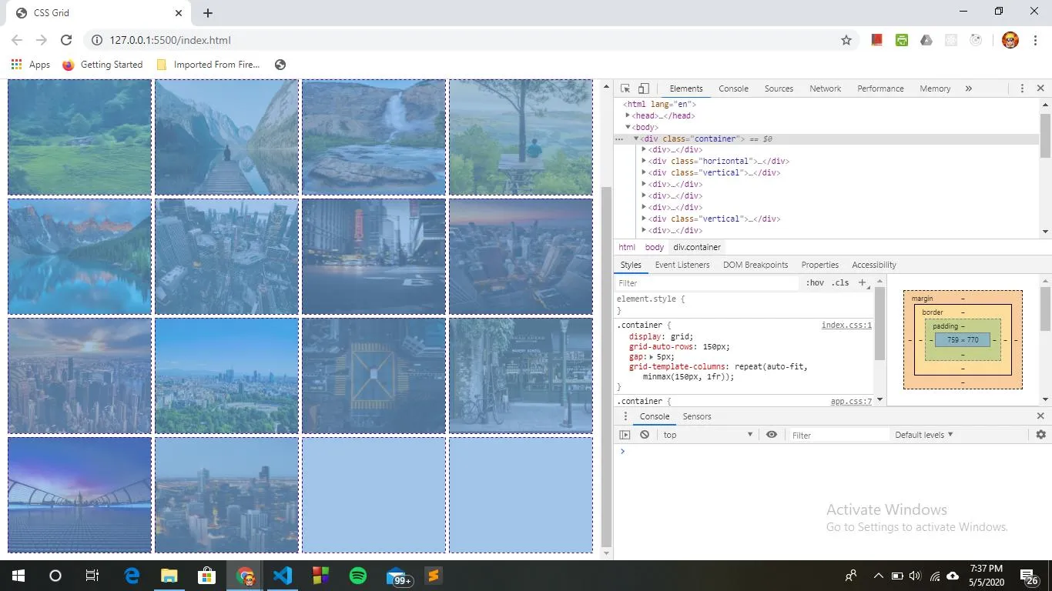This screenshot has width=1052, height=591.
Task: Show the console sidebar panel icon
Action: (625, 435)
